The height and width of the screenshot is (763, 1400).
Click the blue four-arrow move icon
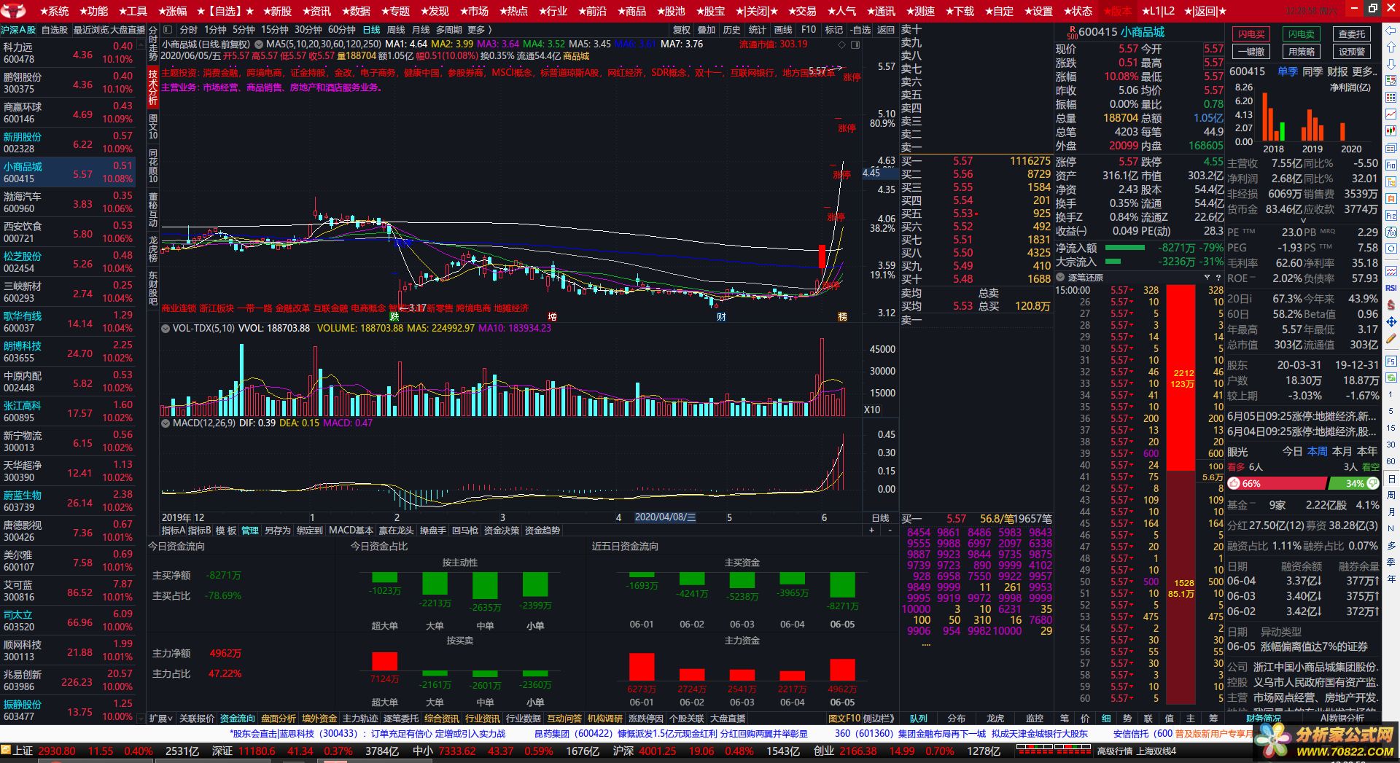(x=1391, y=321)
